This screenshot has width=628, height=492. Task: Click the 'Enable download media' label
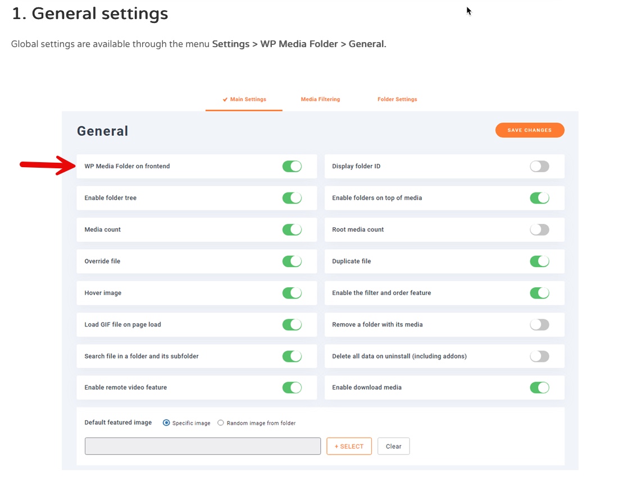366,387
